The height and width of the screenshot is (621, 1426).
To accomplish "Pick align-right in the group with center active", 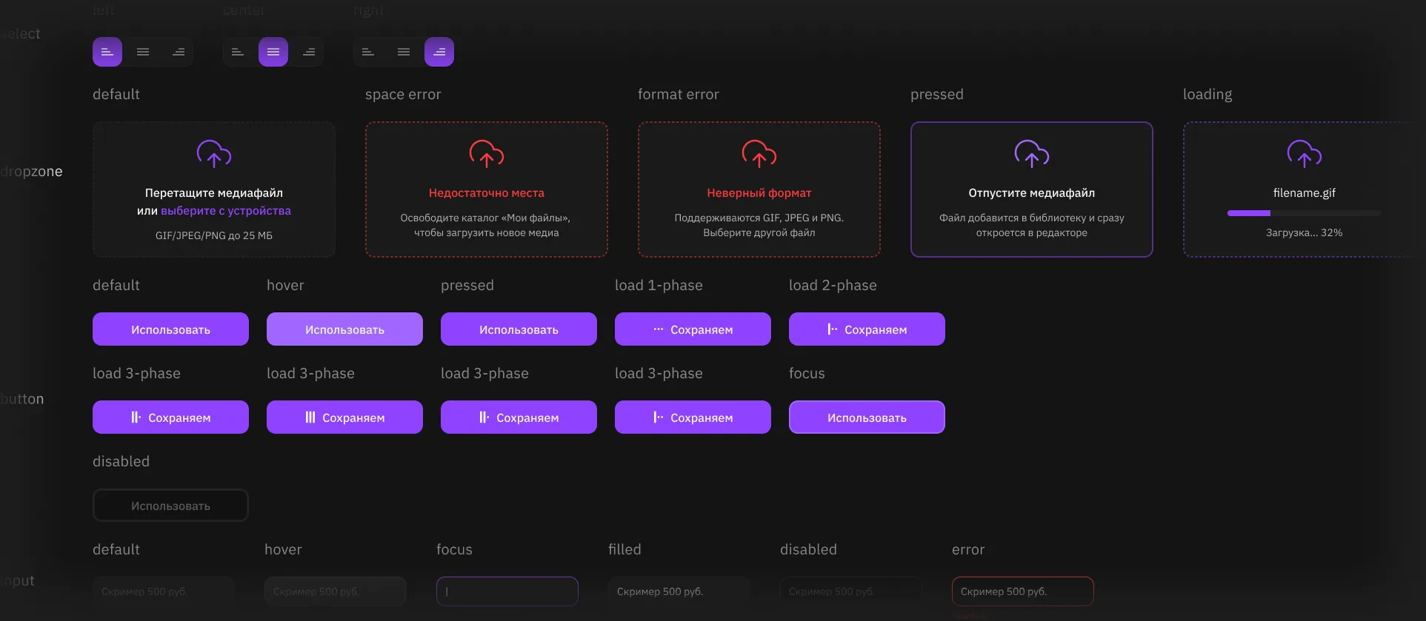I will 309,52.
